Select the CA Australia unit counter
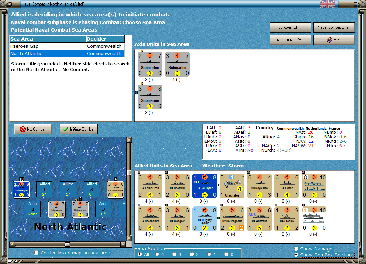Screen dimensions: 366x264 pyautogui.click(x=259, y=219)
